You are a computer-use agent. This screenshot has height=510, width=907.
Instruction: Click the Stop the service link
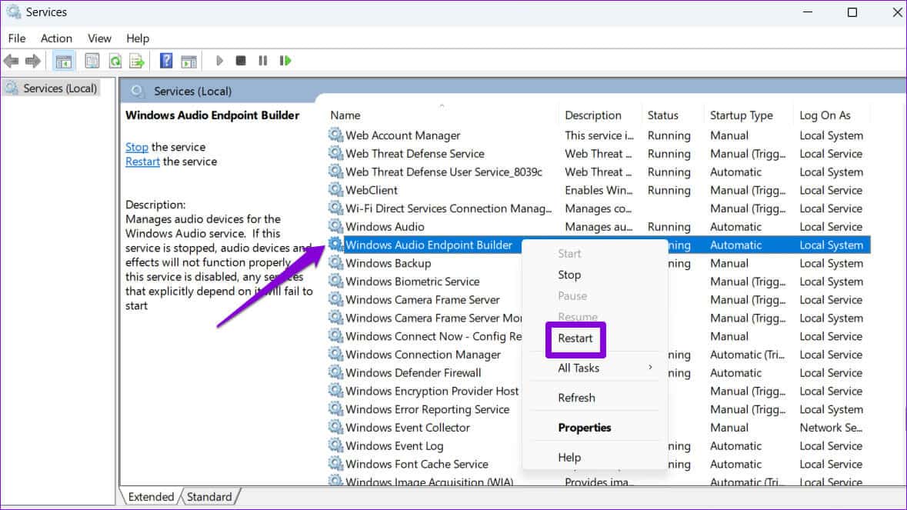137,147
